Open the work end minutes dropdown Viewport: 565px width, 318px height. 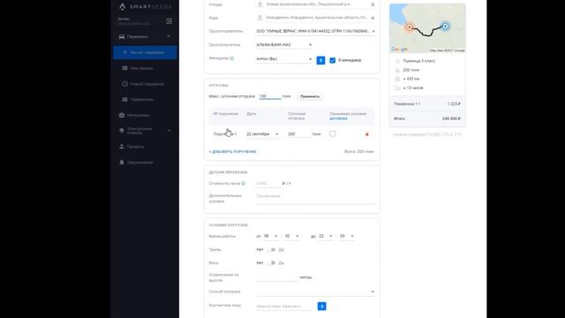pos(347,236)
